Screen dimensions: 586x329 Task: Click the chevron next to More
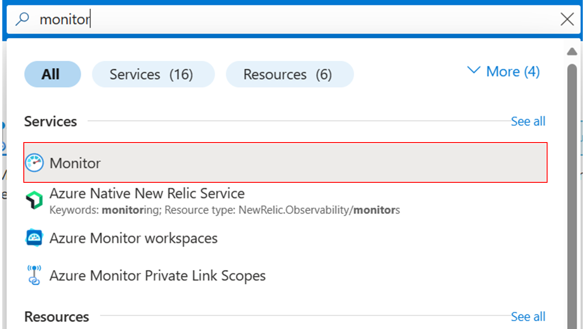click(473, 71)
